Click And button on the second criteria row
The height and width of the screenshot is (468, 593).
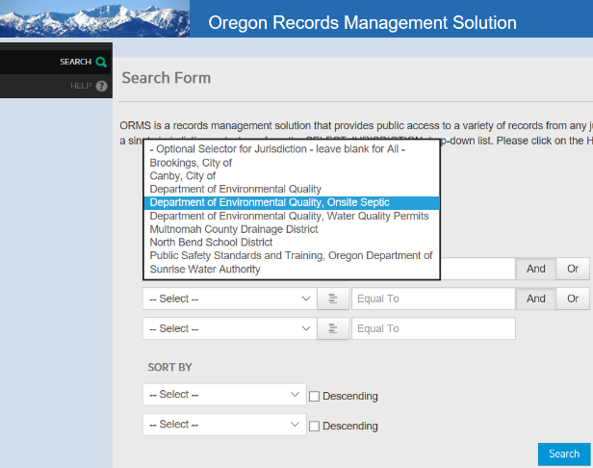pyautogui.click(x=536, y=299)
